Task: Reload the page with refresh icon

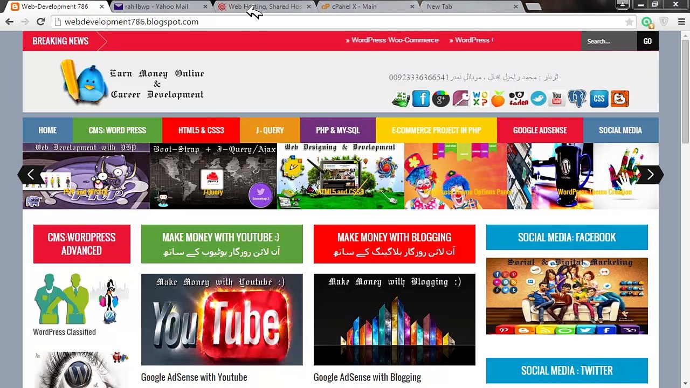Action: click(40, 22)
